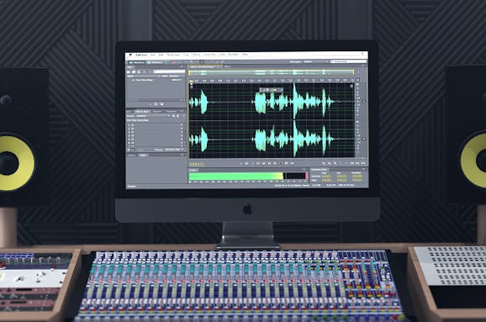Pause playback in the transport bar

coord(252,163)
